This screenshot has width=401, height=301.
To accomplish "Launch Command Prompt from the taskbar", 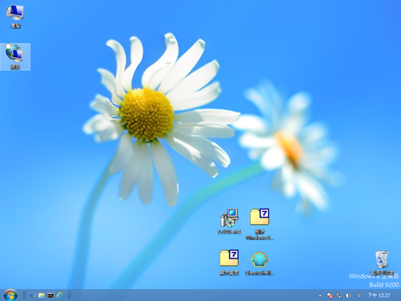I will 51,295.
